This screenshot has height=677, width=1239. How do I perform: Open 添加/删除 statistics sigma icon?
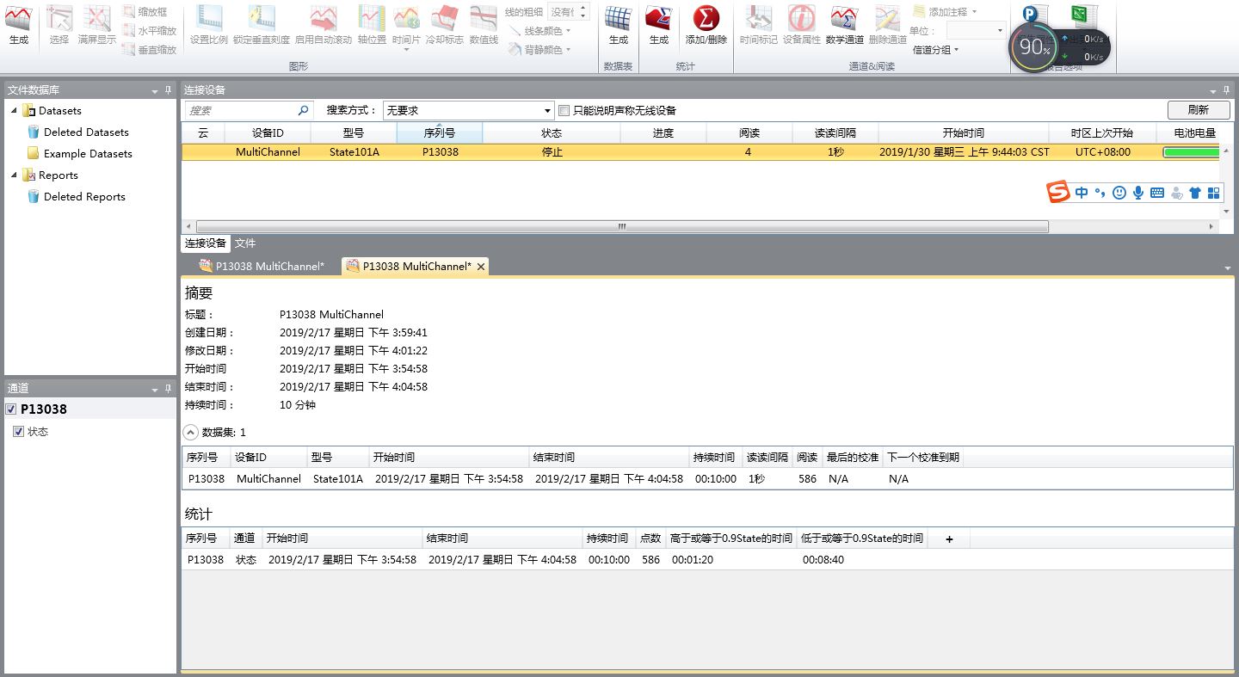(706, 24)
